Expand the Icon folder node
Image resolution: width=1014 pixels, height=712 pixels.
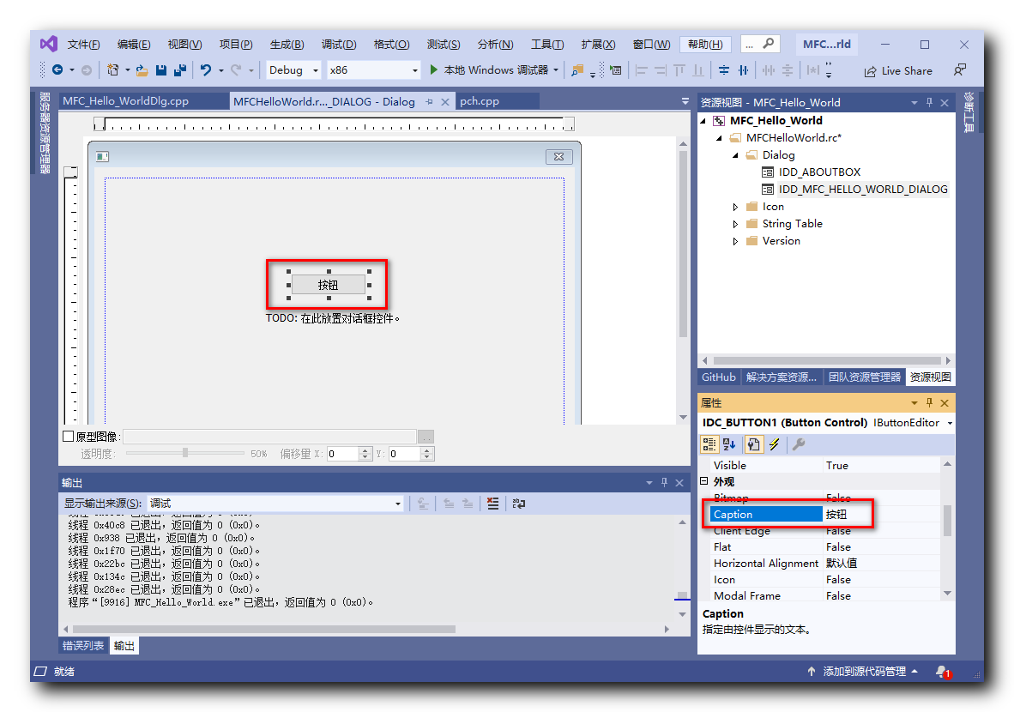[735, 207]
